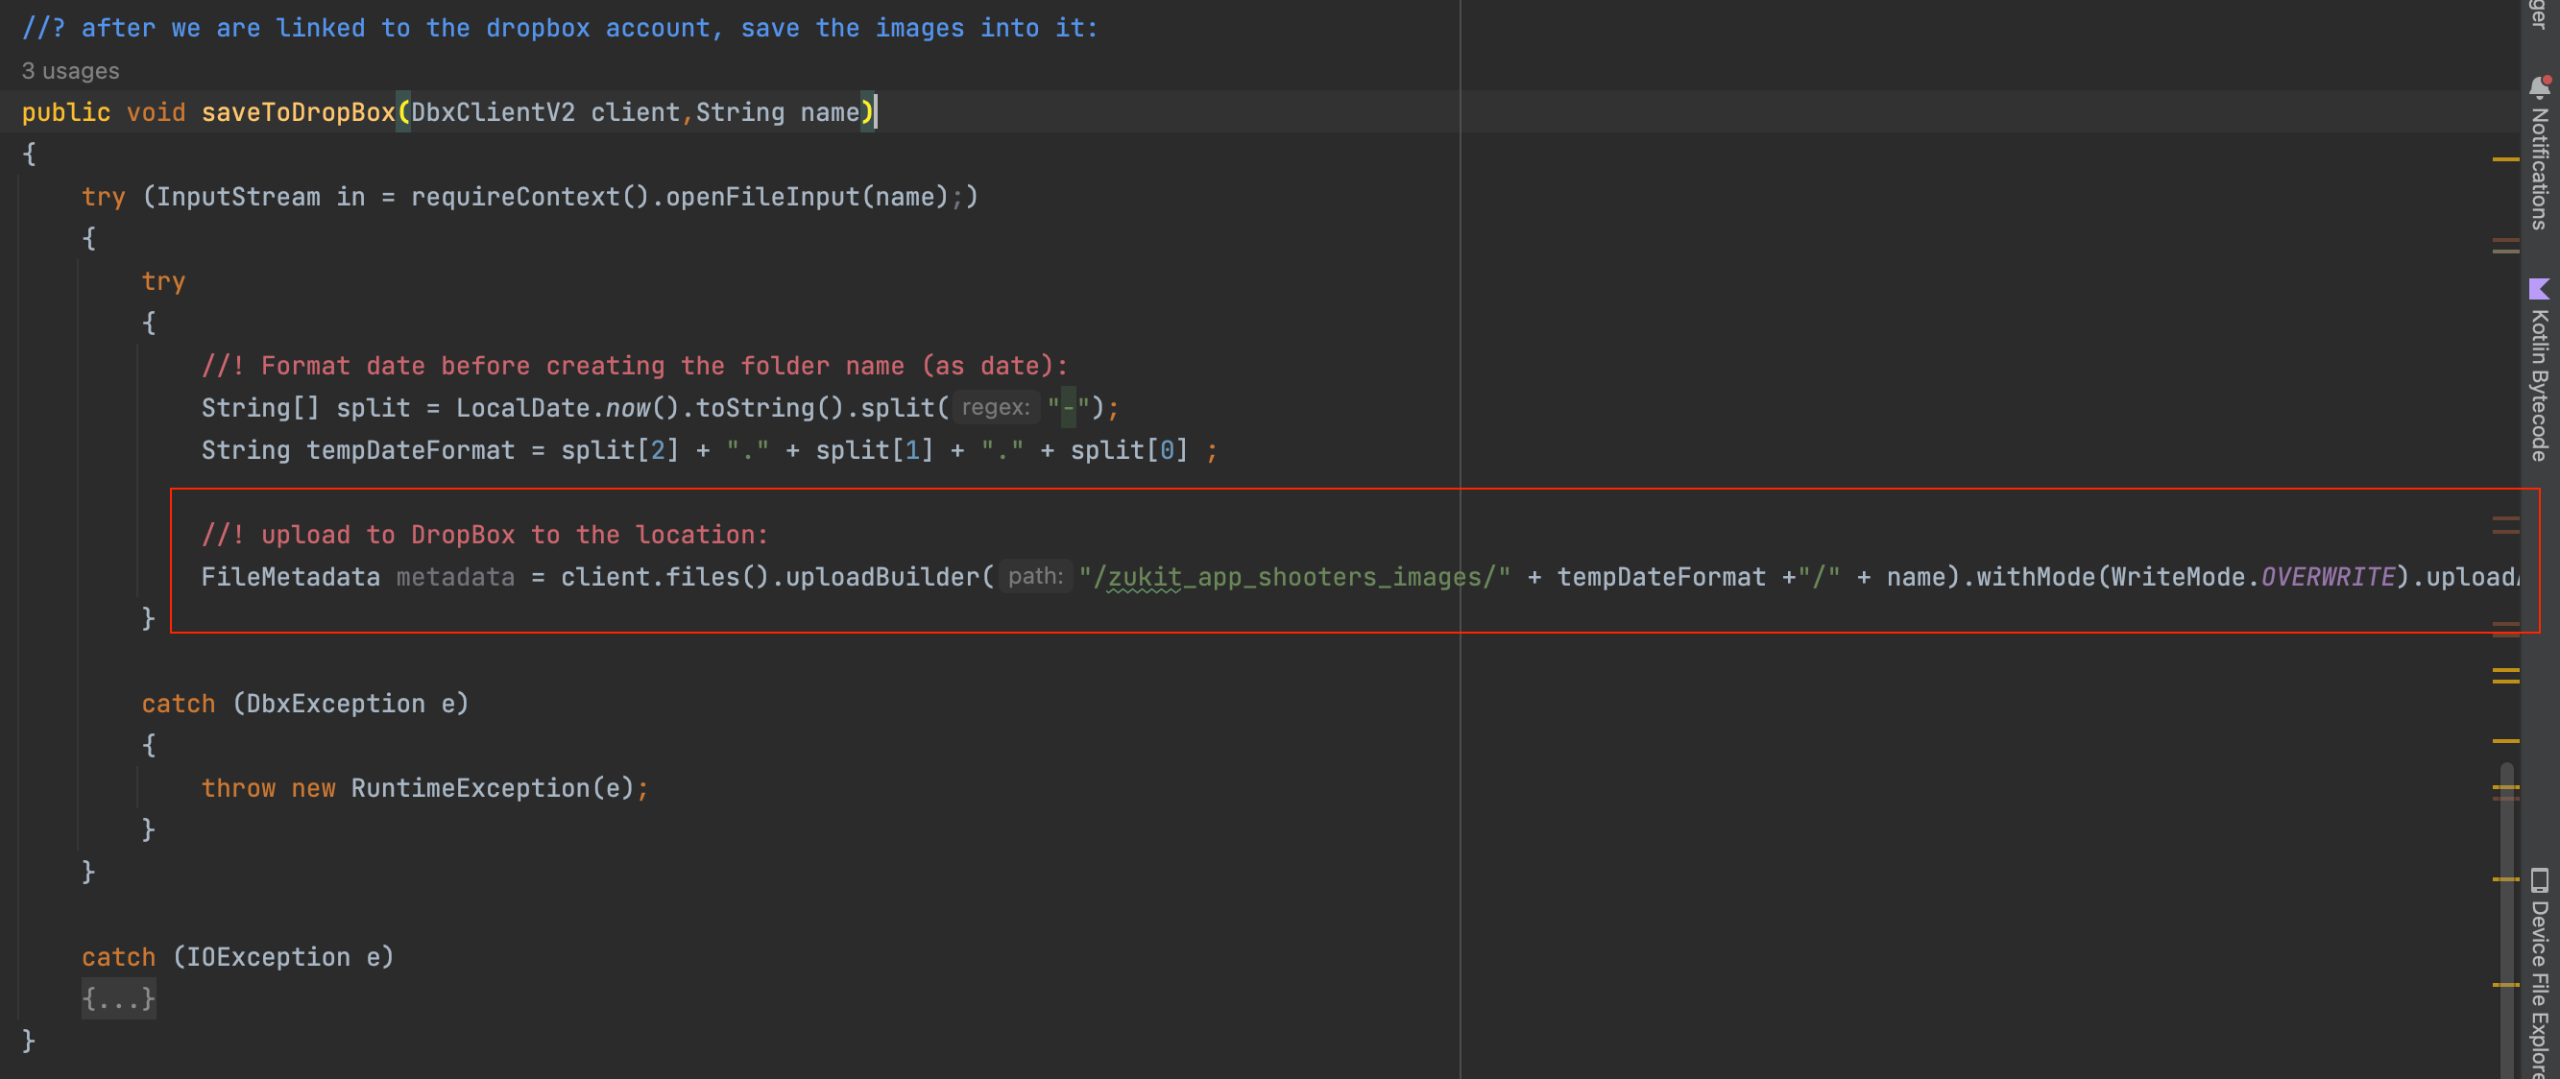Click the uploadBuilder method call
The image size is (2560, 1079).
pos(882,576)
